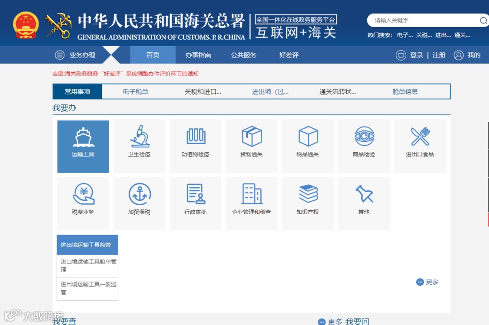This screenshot has width=489, height=325.
Task: Expand the 业务办理 menu
Action: (x=82, y=55)
